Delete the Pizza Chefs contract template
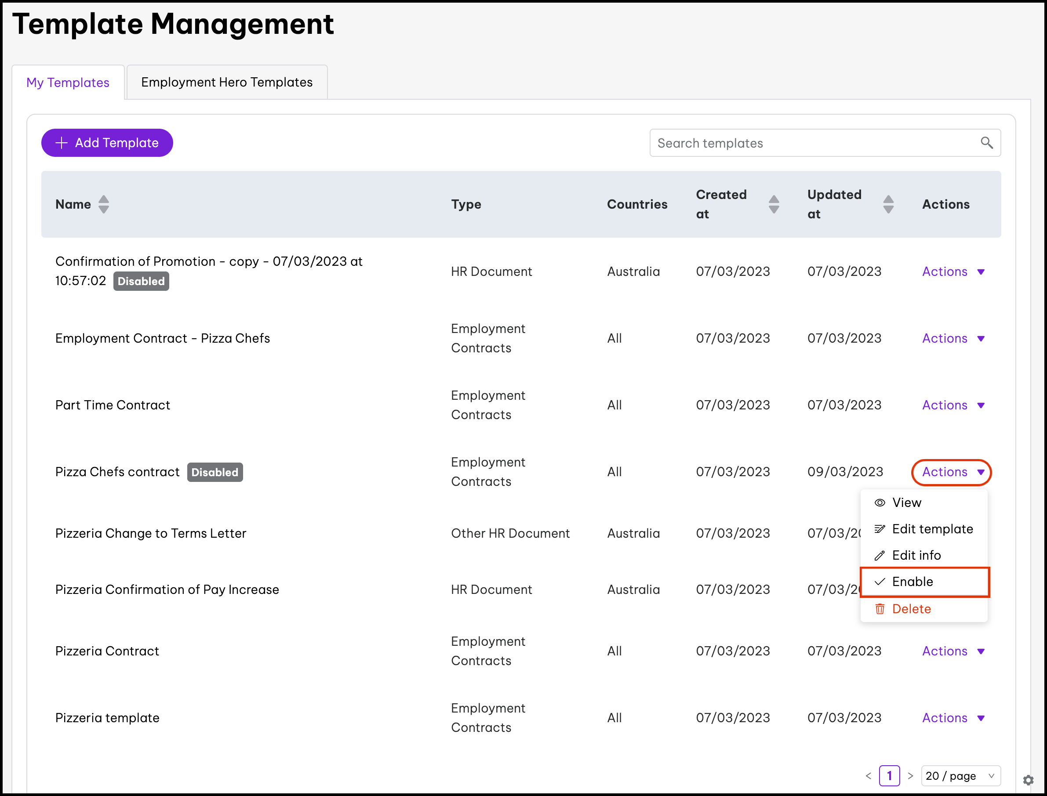This screenshot has height=796, width=1047. [911, 609]
